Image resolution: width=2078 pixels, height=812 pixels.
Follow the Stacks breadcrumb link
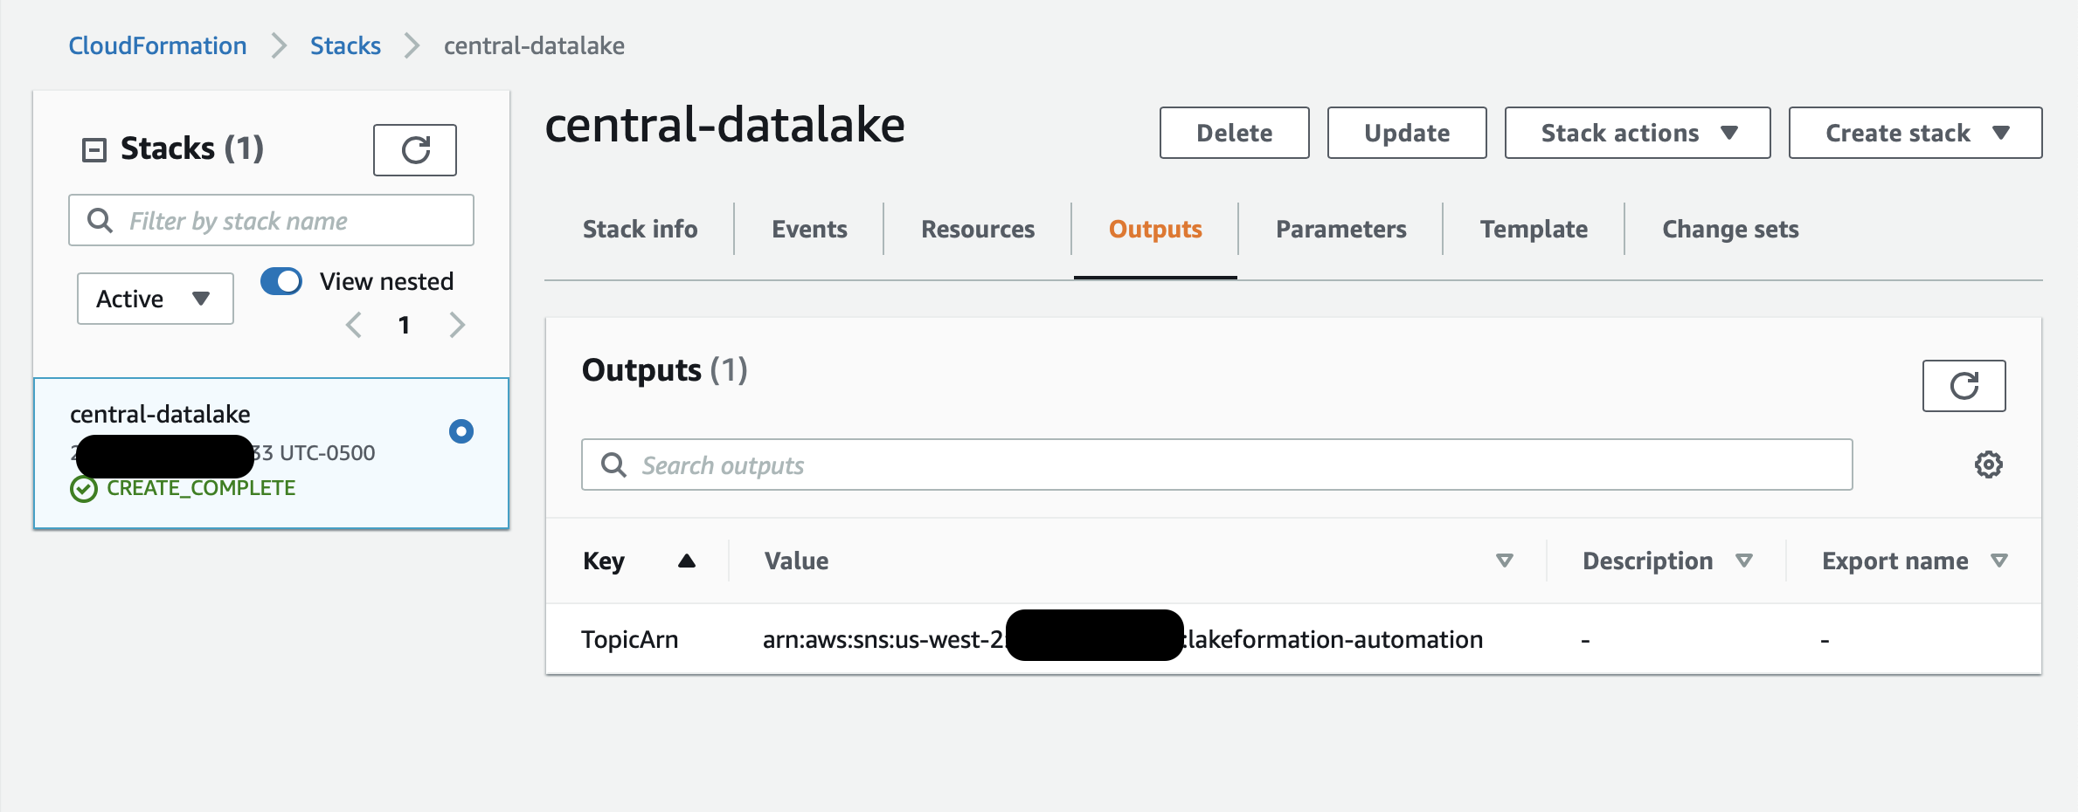click(345, 45)
